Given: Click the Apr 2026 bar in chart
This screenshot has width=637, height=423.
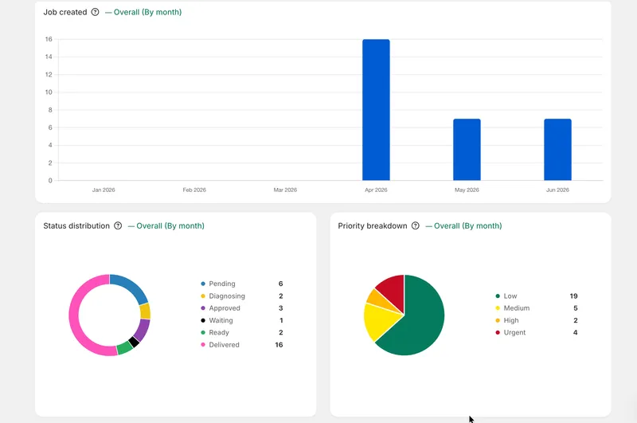Looking at the screenshot, I should tap(376, 110).
